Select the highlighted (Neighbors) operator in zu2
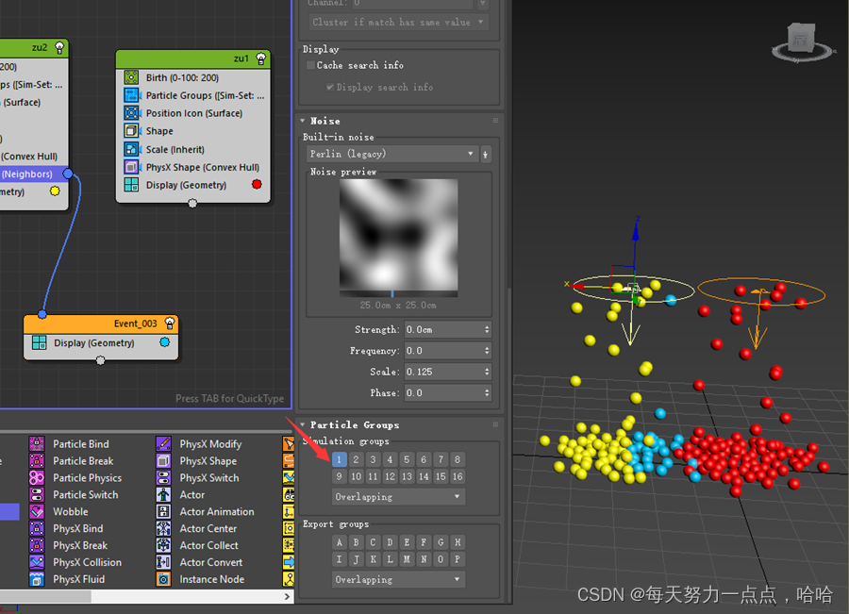 pyautogui.click(x=32, y=174)
